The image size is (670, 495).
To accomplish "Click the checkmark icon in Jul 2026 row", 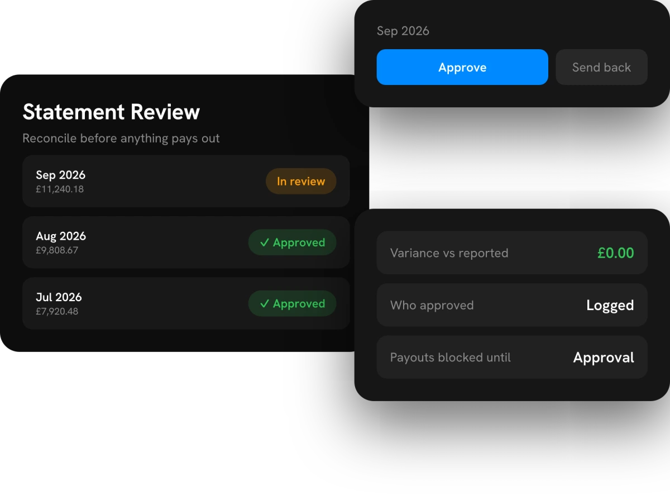I will click(265, 303).
